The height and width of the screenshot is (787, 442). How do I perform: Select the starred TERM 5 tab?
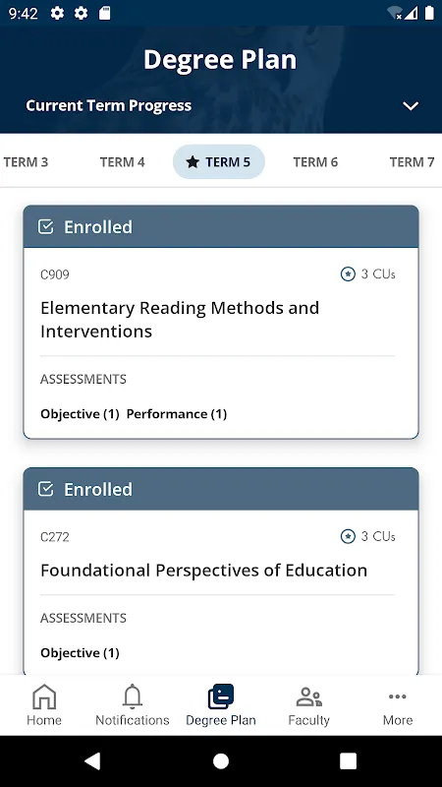tap(219, 161)
